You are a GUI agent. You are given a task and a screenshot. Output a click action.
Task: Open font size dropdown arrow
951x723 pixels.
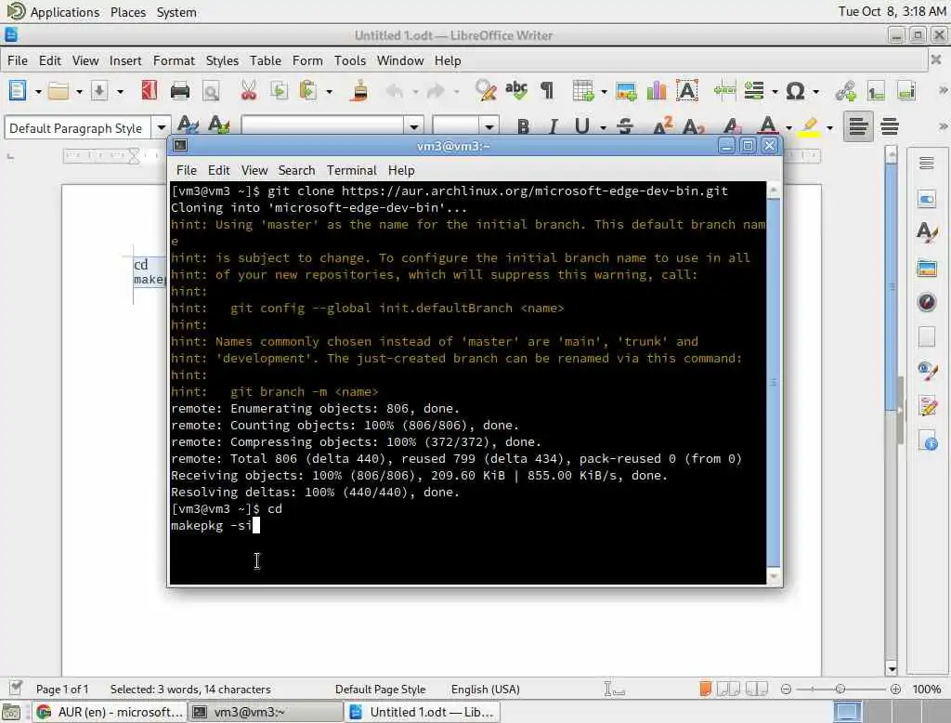tap(489, 127)
